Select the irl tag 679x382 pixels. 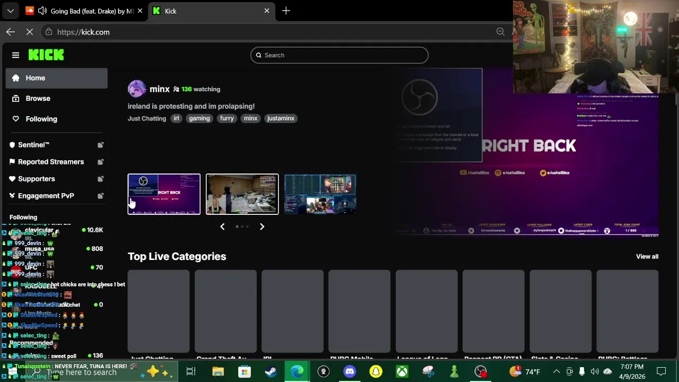tap(176, 118)
